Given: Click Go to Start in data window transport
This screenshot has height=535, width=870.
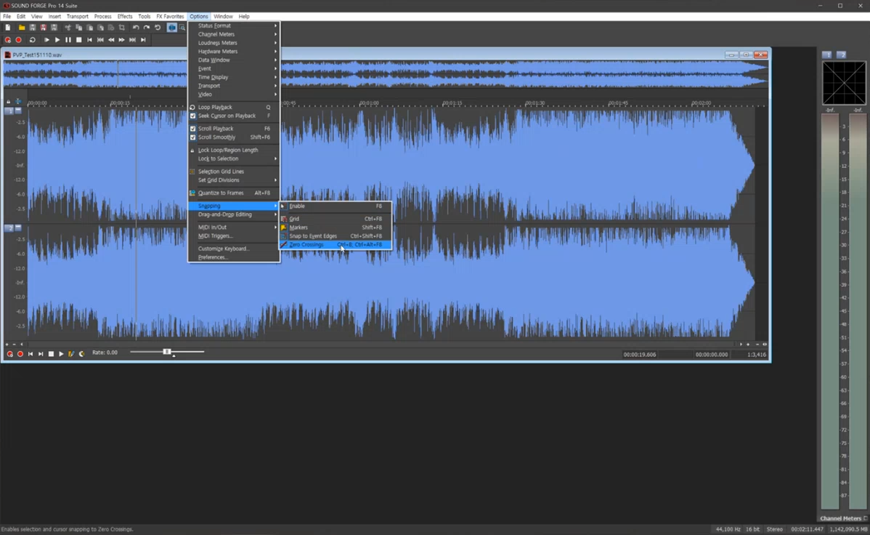Looking at the screenshot, I should [x=31, y=354].
